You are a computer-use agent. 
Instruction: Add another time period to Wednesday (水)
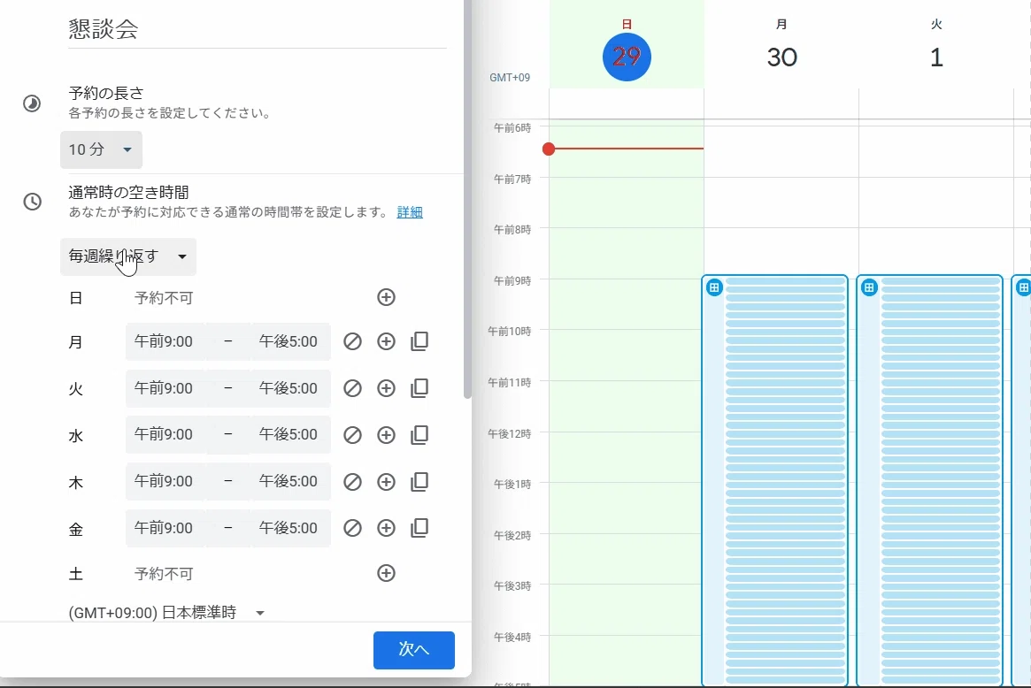pos(386,435)
